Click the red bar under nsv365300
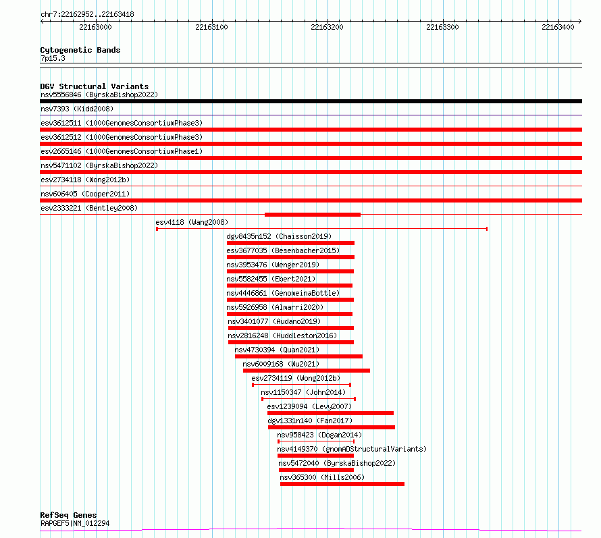 pos(342,484)
